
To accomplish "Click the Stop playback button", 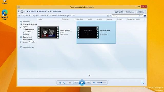I will (70, 83).
